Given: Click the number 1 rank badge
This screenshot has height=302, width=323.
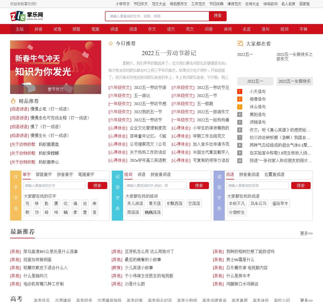Looking at the screenshot, I should pyautogui.click(x=240, y=91).
